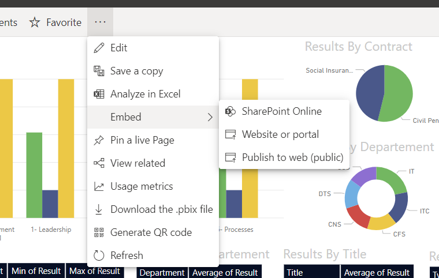Click the pencil icon beside Edit
The image size is (439, 278).
tap(99, 48)
